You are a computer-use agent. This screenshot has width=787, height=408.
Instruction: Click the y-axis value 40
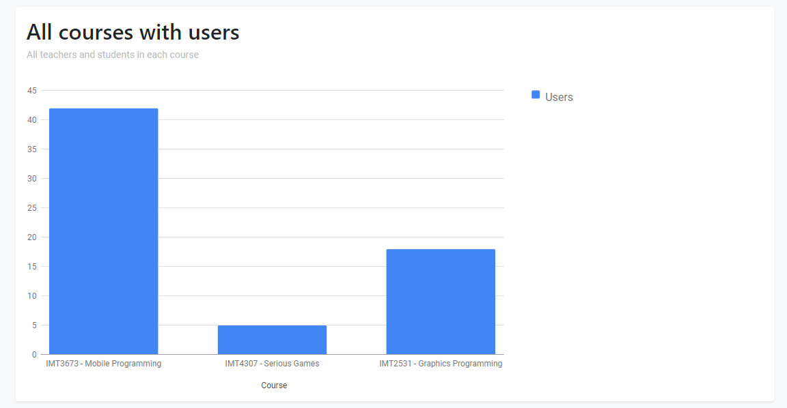click(x=32, y=120)
